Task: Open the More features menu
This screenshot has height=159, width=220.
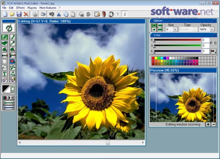Action: coord(48,8)
